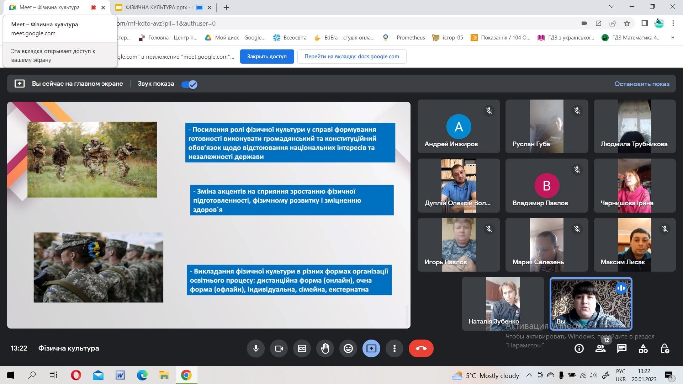Open Показання / 104 bookmark
The height and width of the screenshot is (384, 683).
pos(501,38)
